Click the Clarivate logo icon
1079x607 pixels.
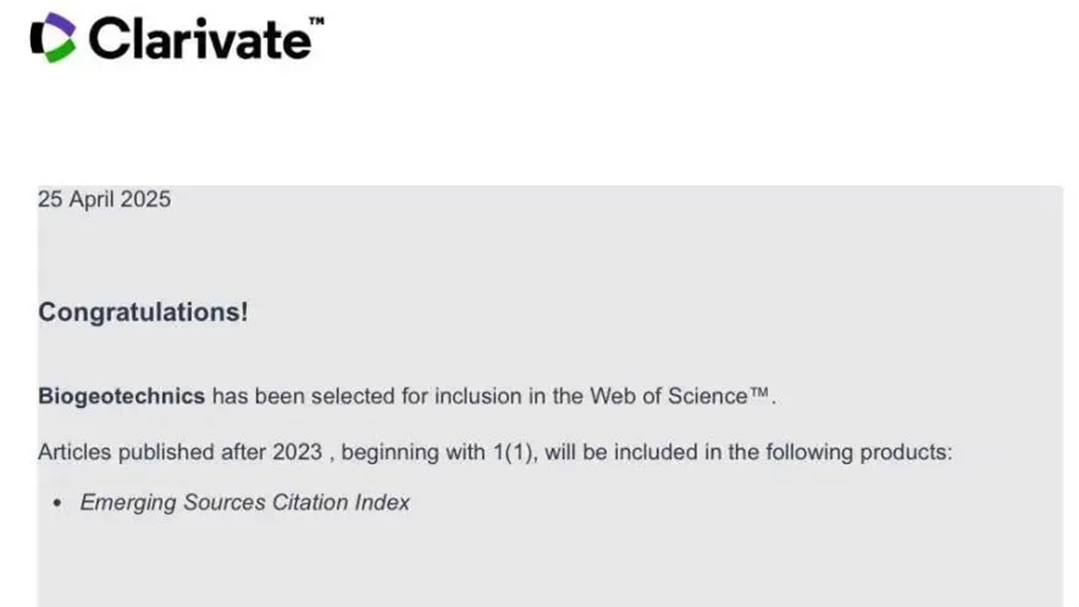pos(53,38)
